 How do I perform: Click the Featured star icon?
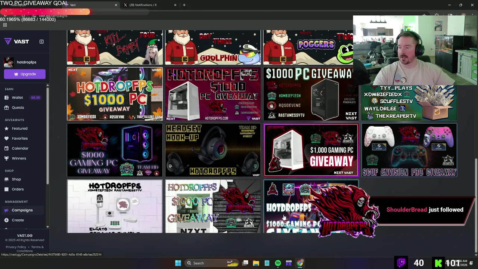click(x=6, y=129)
